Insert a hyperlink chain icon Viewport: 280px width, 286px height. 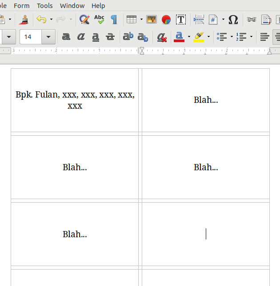pyautogui.click(x=251, y=20)
